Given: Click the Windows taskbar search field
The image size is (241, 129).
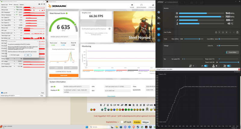Looking at the screenshot, I should pos(100,127).
